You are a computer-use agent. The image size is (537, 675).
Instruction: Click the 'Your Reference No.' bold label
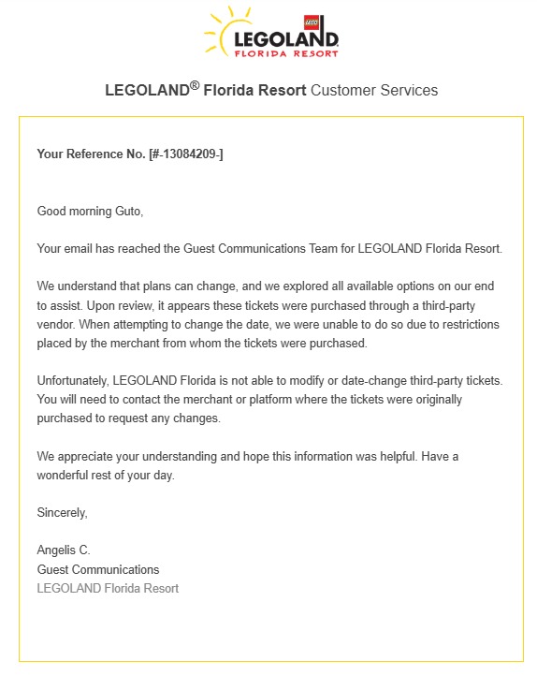(x=92, y=154)
